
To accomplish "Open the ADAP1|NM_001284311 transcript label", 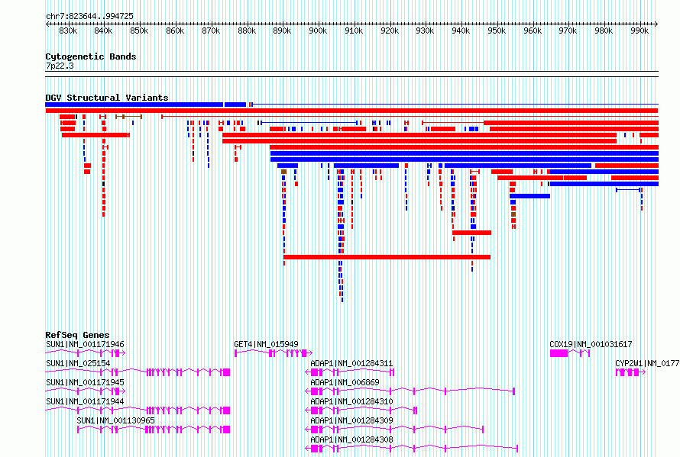I will click(351, 363).
